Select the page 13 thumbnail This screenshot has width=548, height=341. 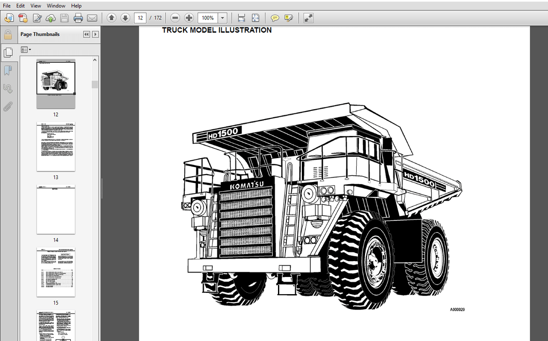tap(56, 147)
